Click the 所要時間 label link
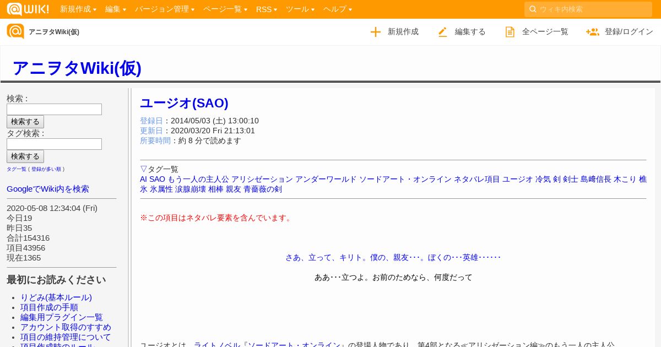661x347 pixels. pos(155,140)
